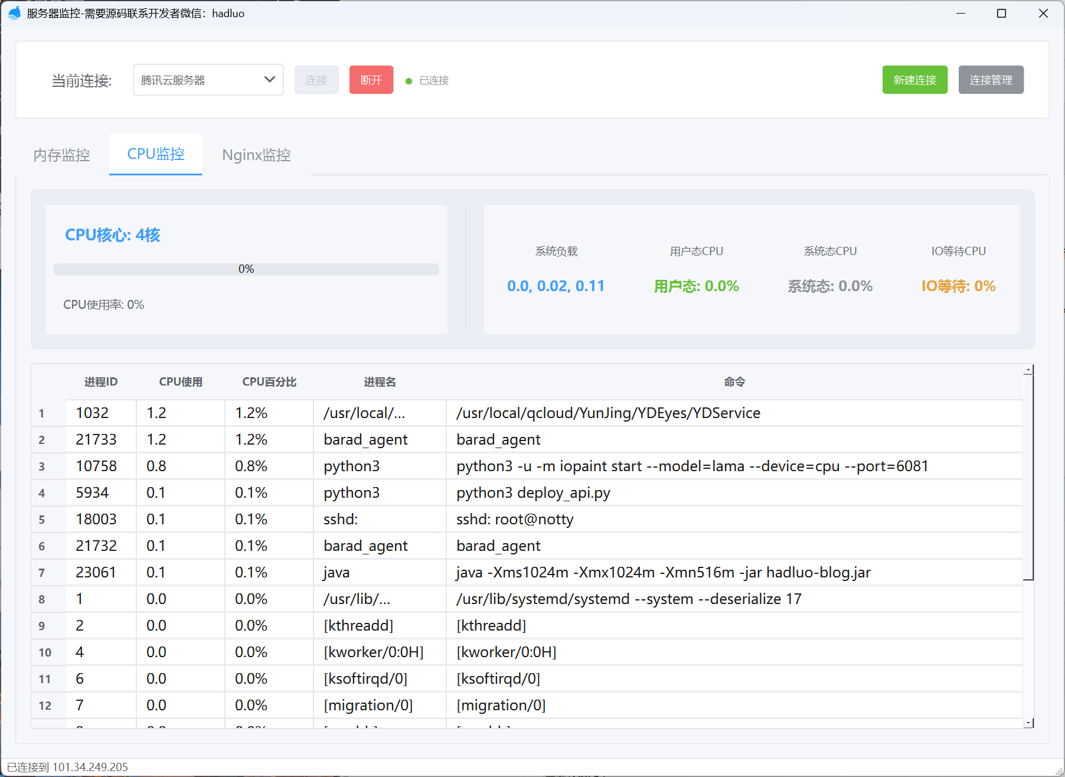Image resolution: width=1065 pixels, height=777 pixels.
Task: Click the [kworker/0:0H] process name cell
Action: pyautogui.click(x=380, y=652)
